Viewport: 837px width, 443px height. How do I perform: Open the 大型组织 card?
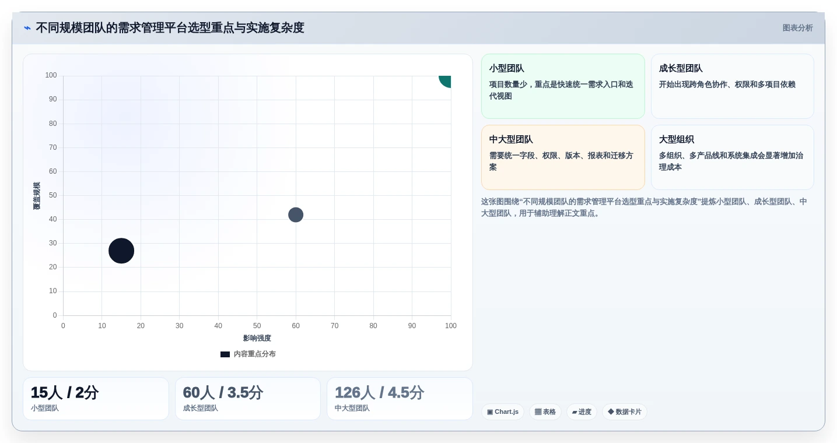tap(732, 157)
